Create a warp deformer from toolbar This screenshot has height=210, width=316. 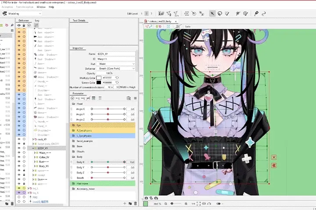click(187, 14)
